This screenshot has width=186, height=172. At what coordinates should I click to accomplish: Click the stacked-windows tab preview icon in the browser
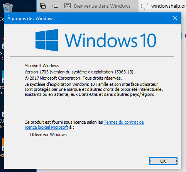[x=43, y=6]
